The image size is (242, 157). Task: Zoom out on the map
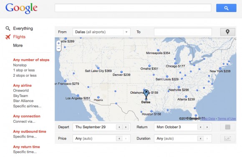59,49
